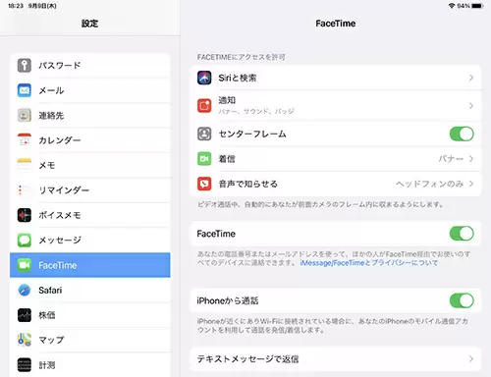The width and height of the screenshot is (491, 377).
Task: Disable the FaceTime master switch
Action: [462, 234]
